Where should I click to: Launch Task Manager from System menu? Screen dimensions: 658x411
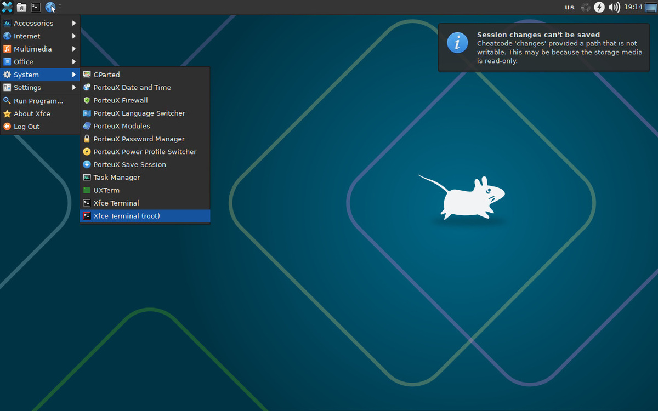point(145,178)
